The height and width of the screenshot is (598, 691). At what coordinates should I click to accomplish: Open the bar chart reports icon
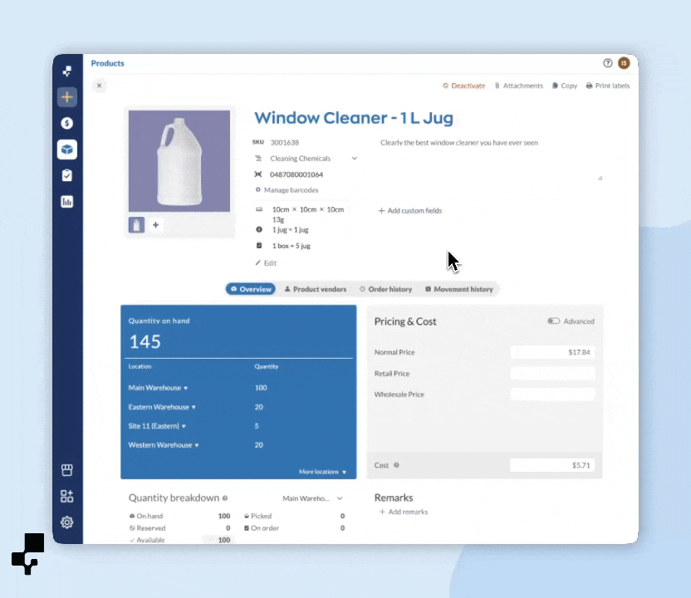(67, 202)
